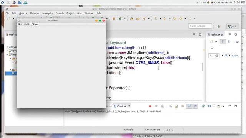The width and height of the screenshot is (246, 138).
Task: Open Eclipse's Source menu
Action: [23, 13]
